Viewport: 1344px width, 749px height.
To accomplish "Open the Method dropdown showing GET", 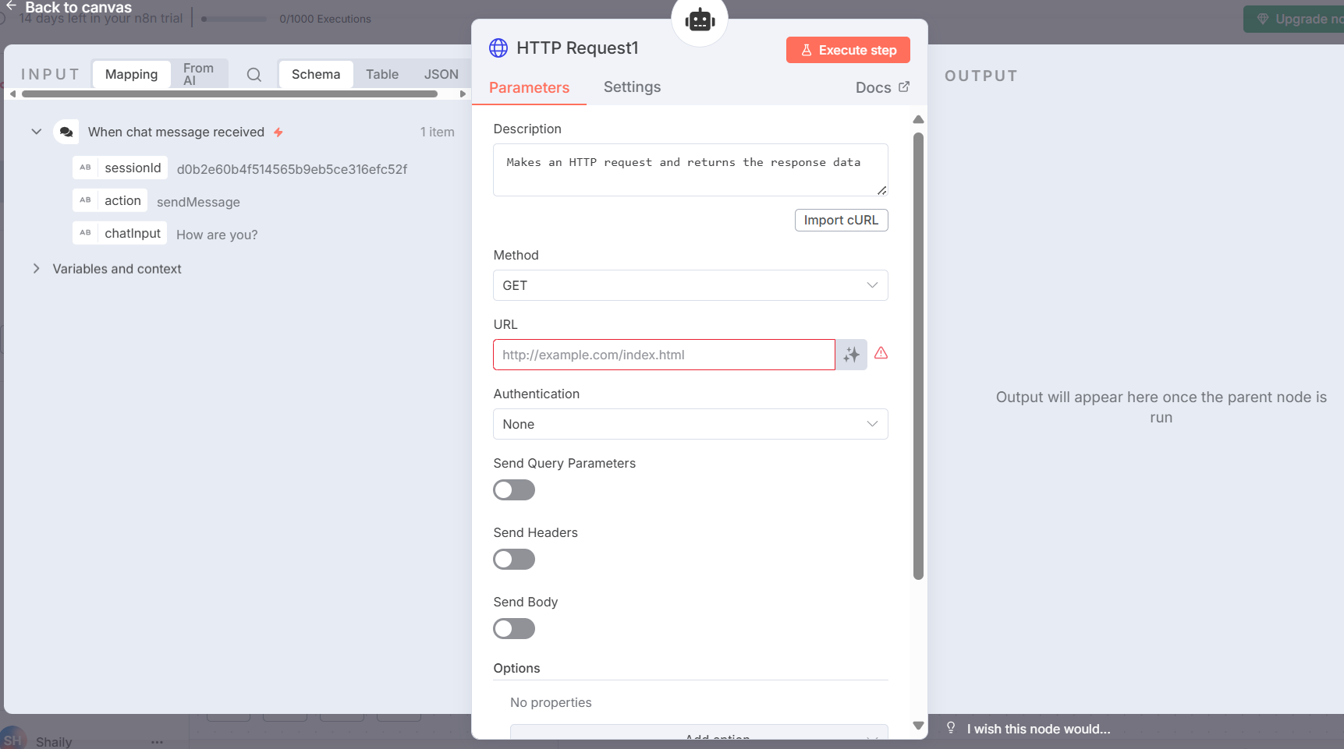I will coord(690,285).
